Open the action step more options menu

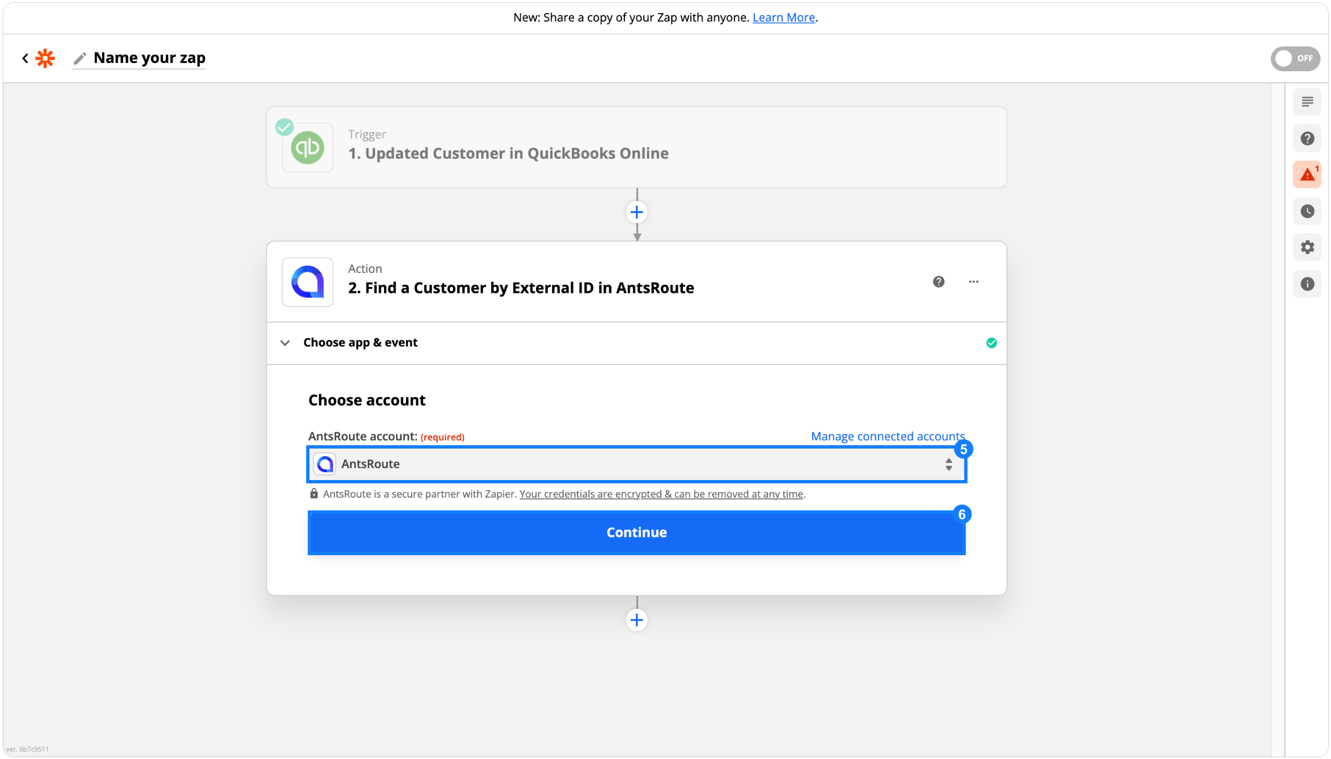(x=974, y=282)
